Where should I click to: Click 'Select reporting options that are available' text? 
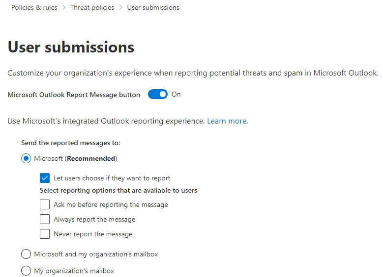[118, 190]
